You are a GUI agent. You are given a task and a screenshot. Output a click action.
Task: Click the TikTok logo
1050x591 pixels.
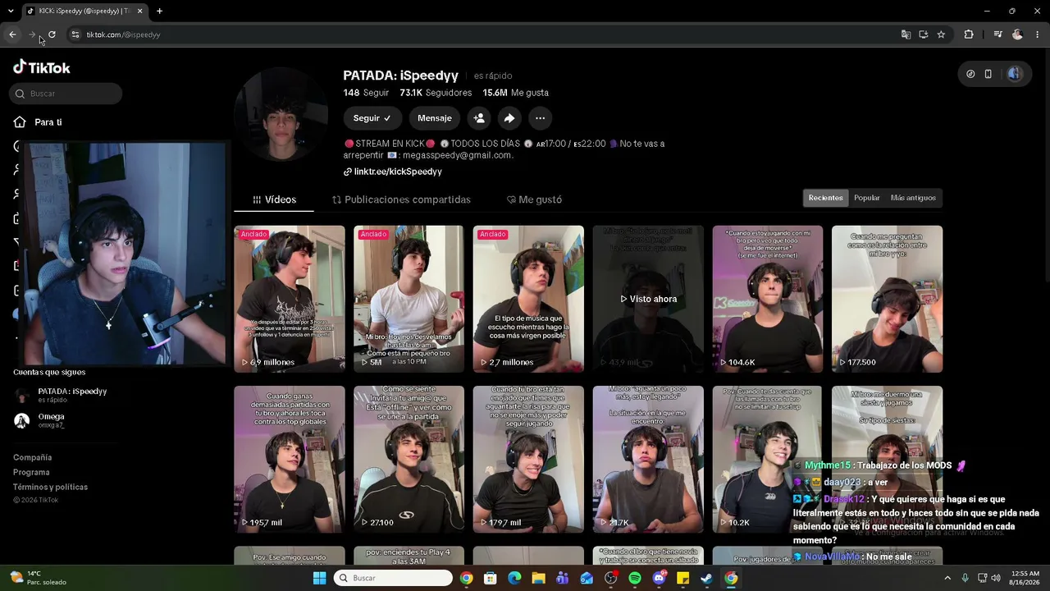pos(42,67)
